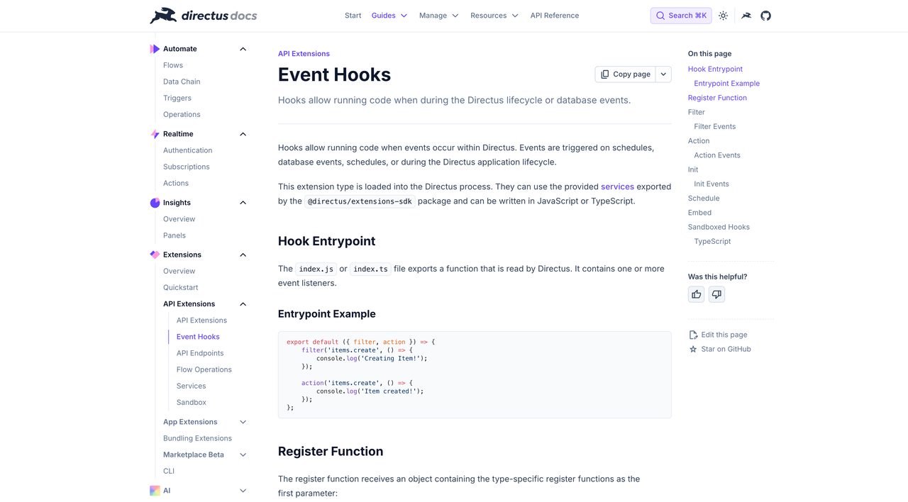This screenshot has height=502, width=908.
Task: Open the GitHub repository icon
Action: click(765, 16)
